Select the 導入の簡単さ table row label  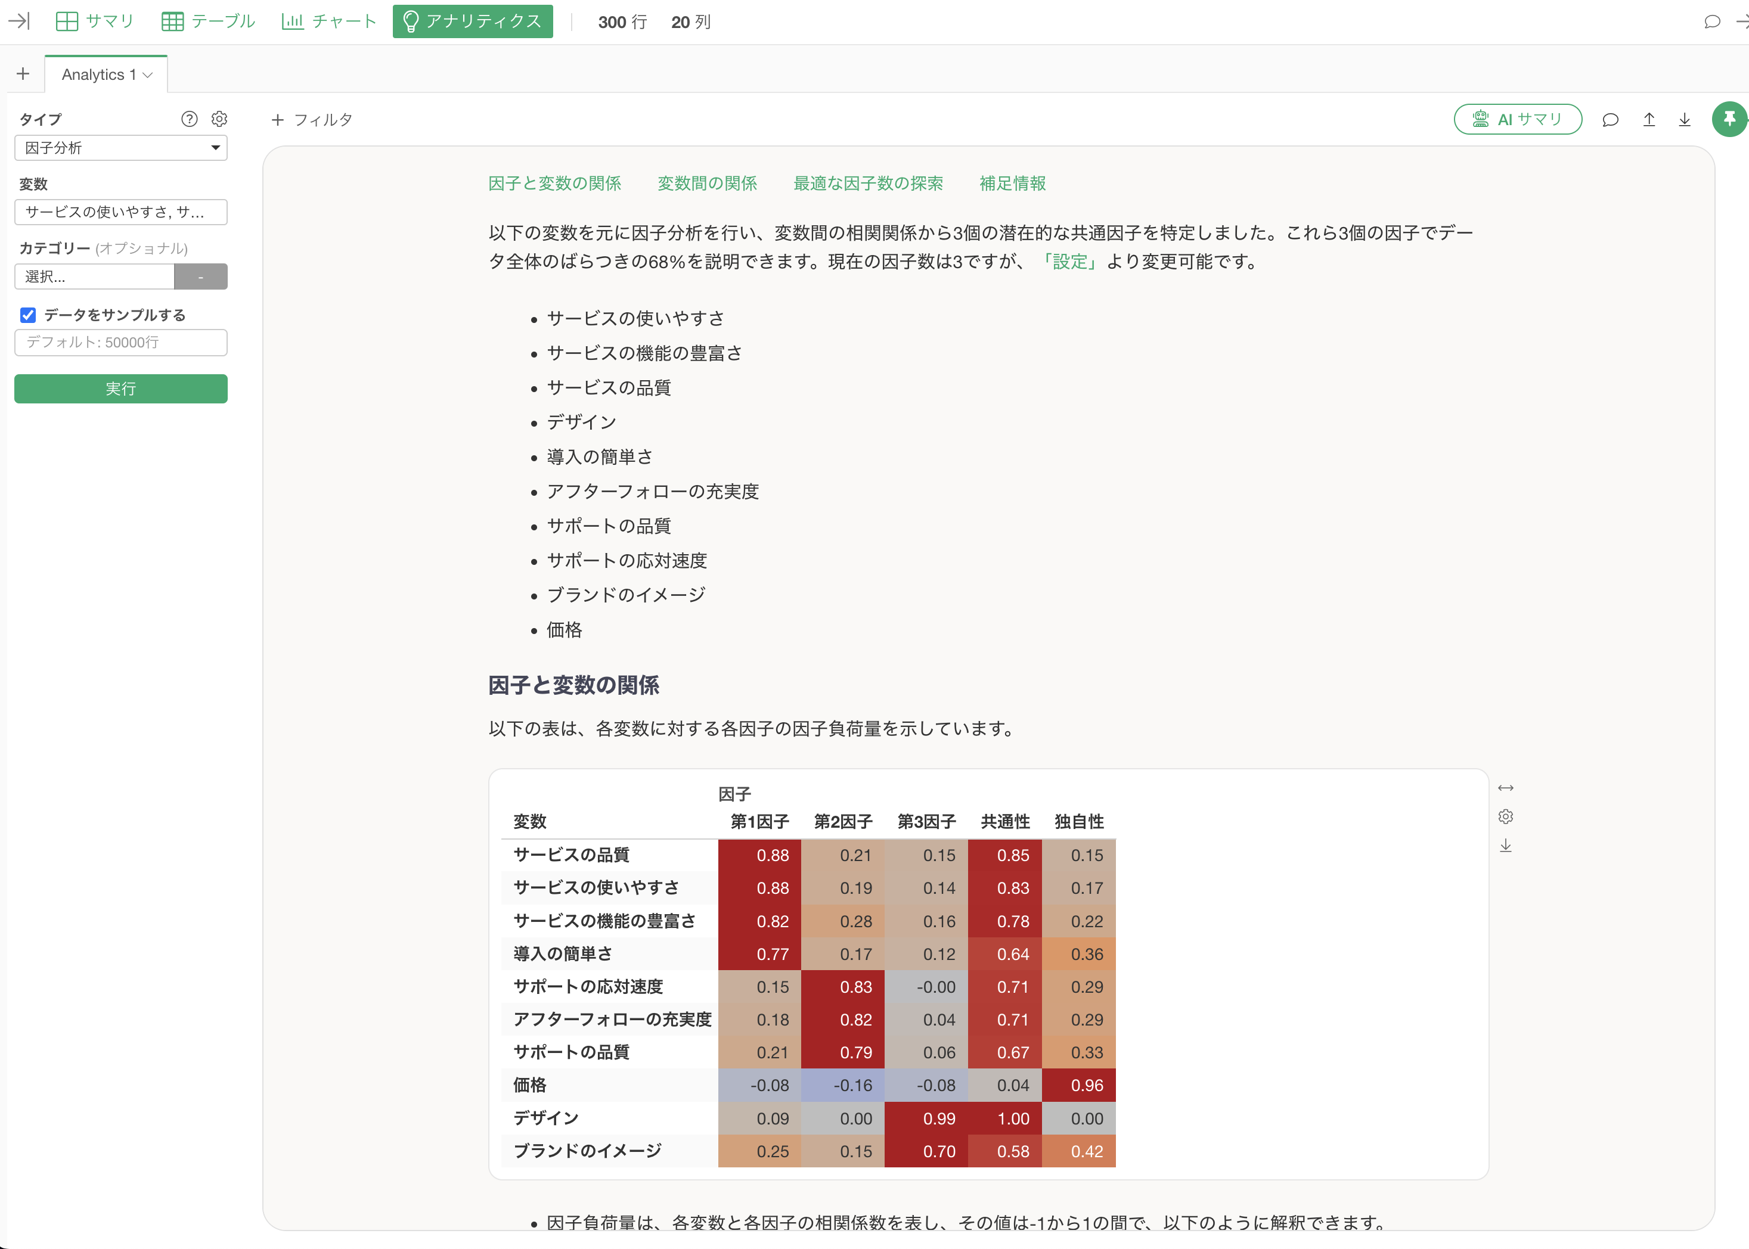click(563, 953)
